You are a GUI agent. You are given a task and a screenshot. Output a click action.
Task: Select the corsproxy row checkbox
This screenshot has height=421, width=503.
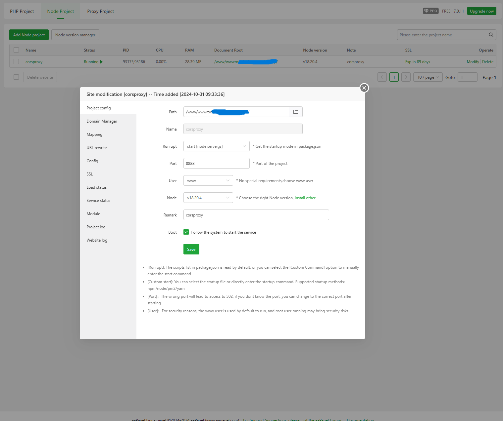tap(16, 61)
